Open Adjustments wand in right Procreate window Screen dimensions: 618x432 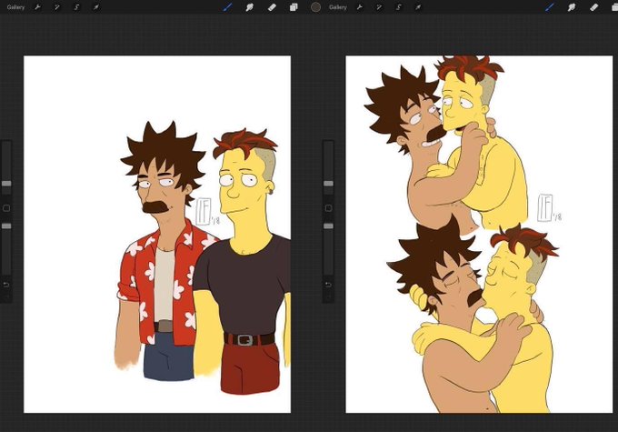click(x=379, y=7)
